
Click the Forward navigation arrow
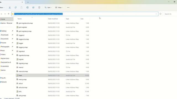click(1, 14)
